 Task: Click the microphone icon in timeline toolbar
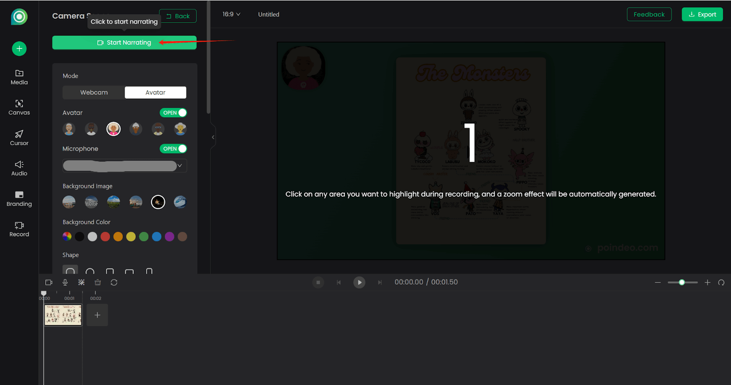tap(65, 282)
